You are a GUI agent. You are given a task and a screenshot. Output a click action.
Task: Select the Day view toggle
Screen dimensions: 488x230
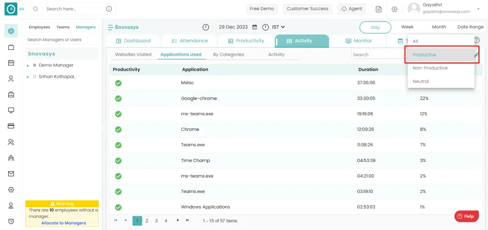(x=375, y=27)
